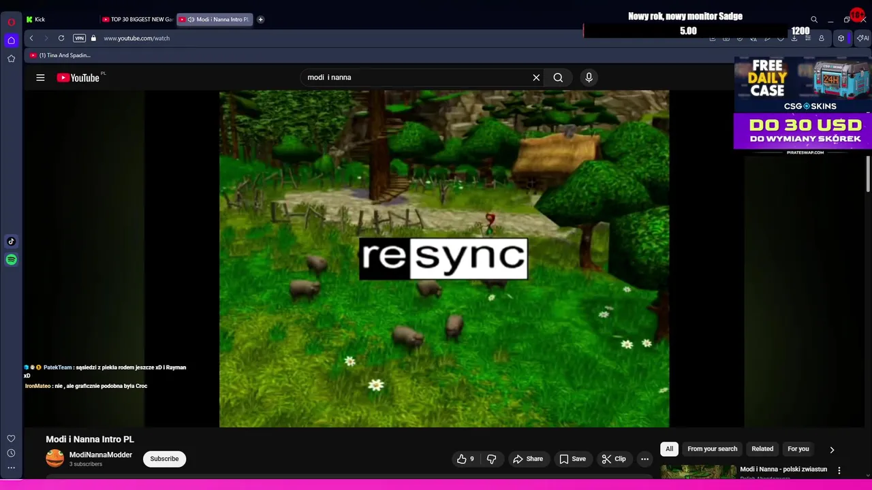View site security padlock info
The image size is (872, 490).
[93, 38]
